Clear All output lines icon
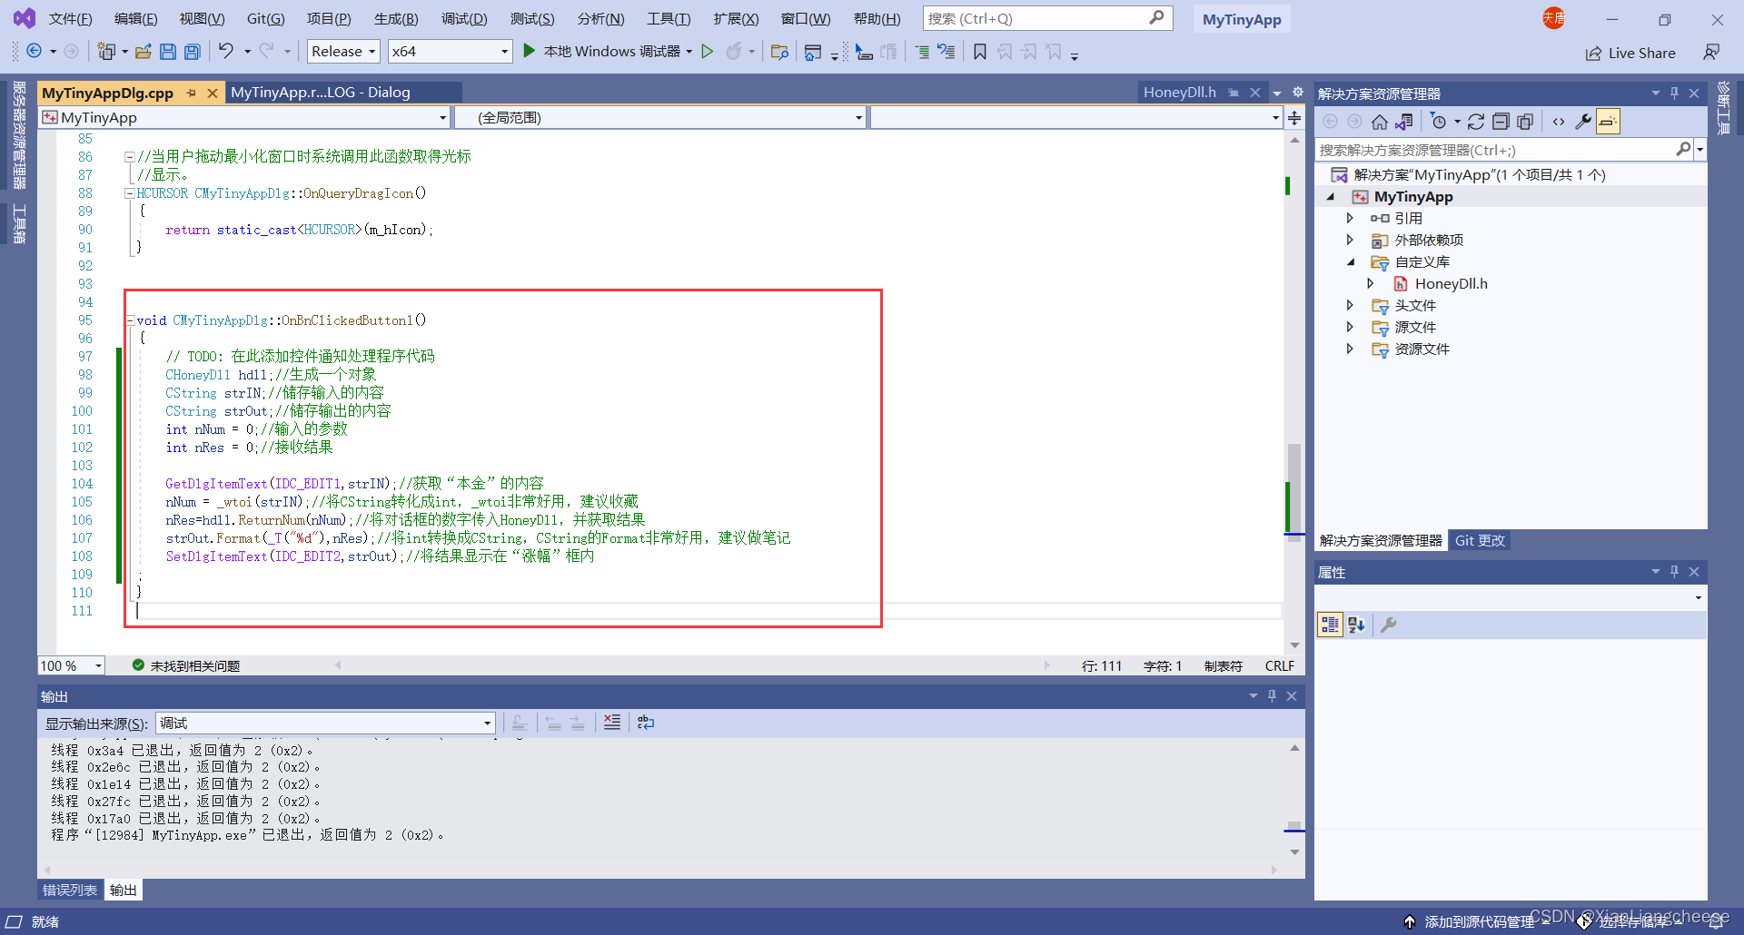Image resolution: width=1744 pixels, height=935 pixels. 612,723
